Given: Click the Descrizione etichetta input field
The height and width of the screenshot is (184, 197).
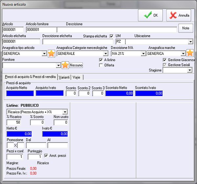Looking at the screenshot, I should pyautogui.click(x=61, y=42).
